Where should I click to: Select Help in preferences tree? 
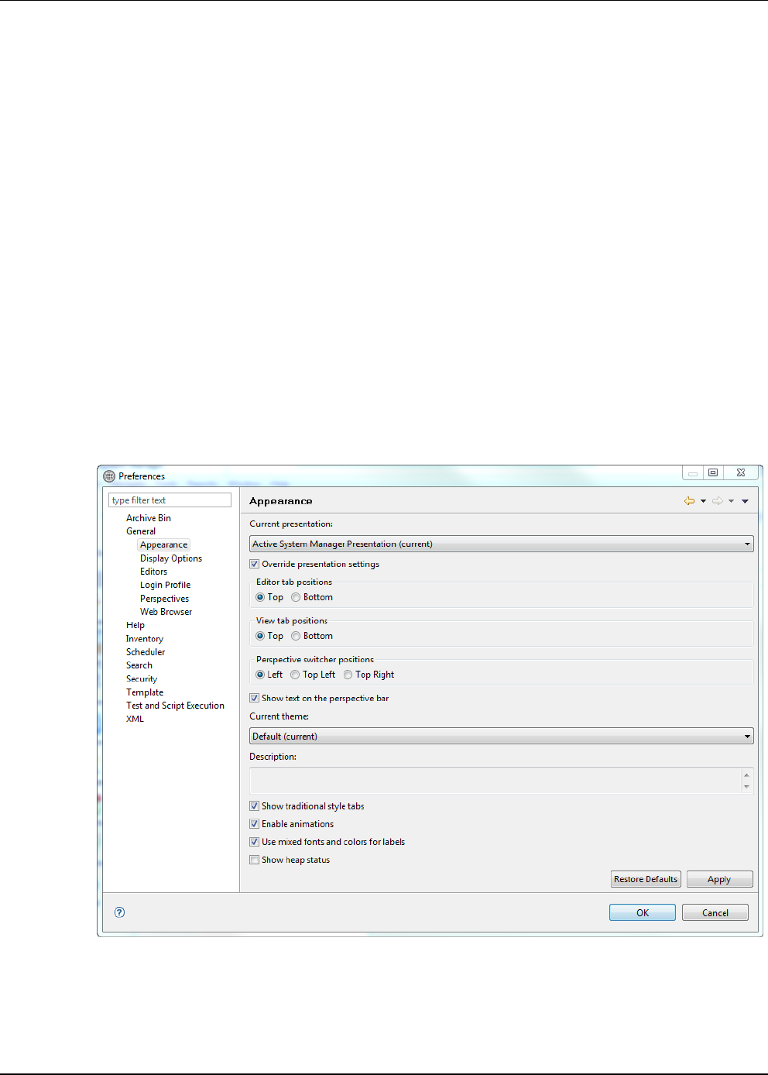(135, 625)
